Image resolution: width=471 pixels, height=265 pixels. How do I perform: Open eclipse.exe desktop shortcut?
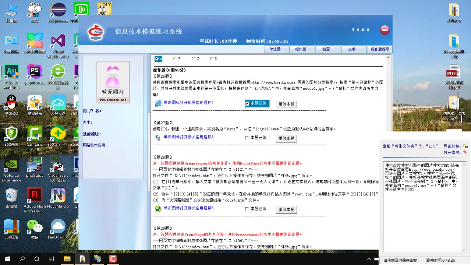pyautogui.click(x=58, y=13)
